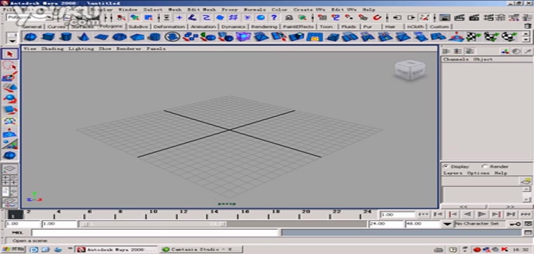Click the play forwards button
The height and width of the screenshot is (254, 534).
tap(482, 214)
